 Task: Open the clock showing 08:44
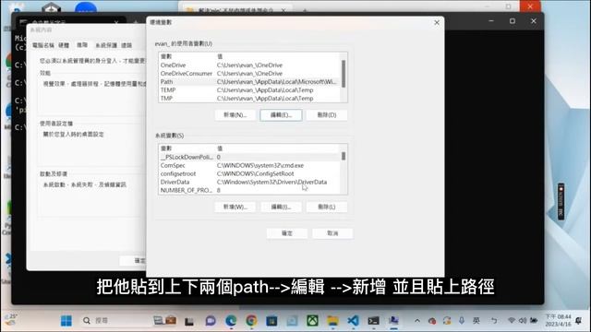coord(558,320)
